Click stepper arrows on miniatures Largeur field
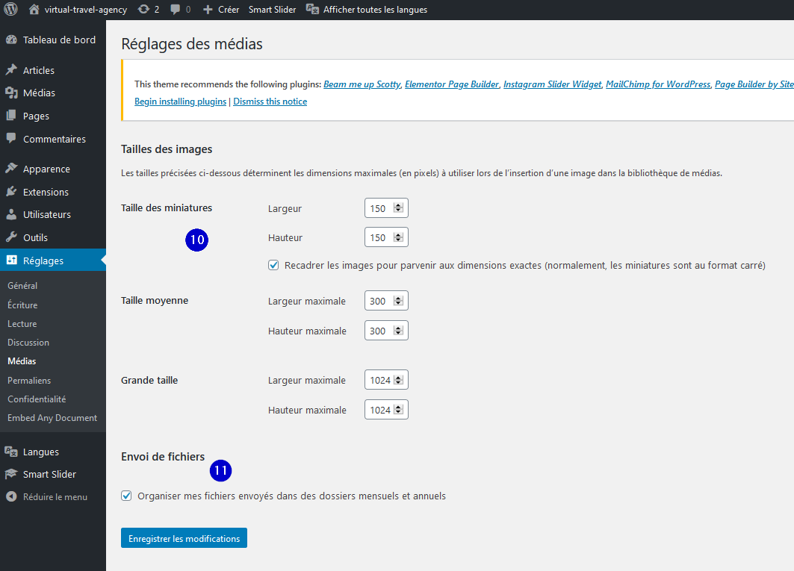Screen dimensions: 794x571 coord(399,208)
